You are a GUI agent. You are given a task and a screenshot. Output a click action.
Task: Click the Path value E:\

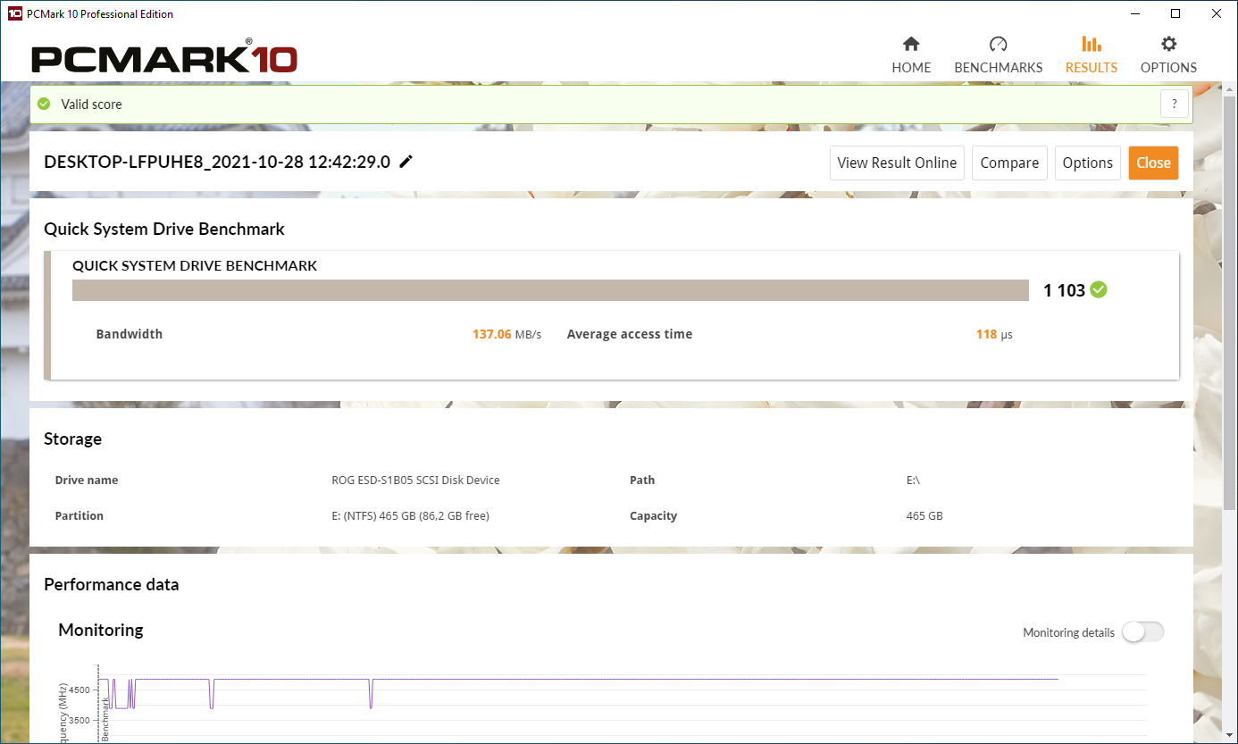pos(913,480)
